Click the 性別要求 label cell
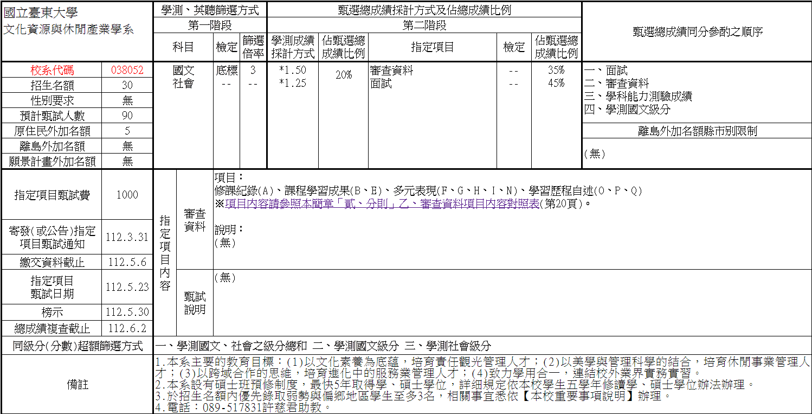The image size is (812, 414). pyautogui.click(x=52, y=100)
